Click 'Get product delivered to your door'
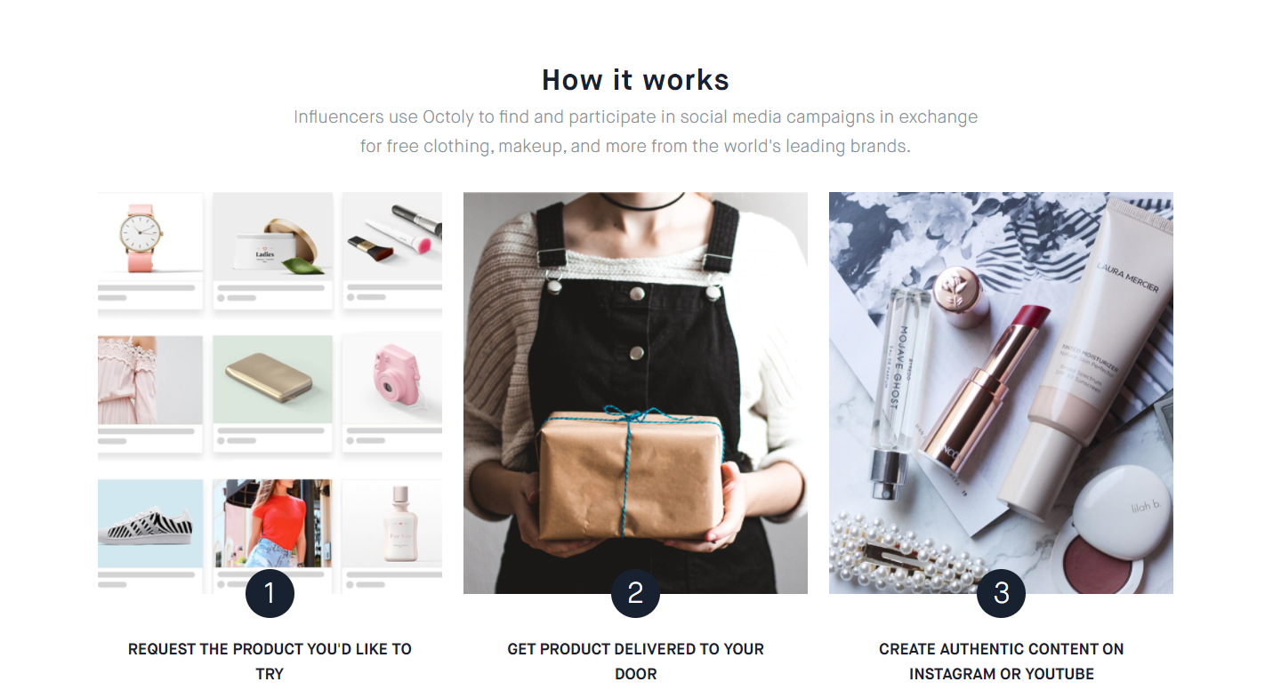 point(635,662)
